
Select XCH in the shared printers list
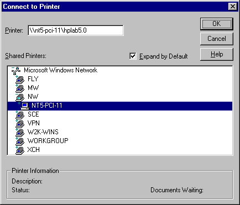click(x=34, y=150)
